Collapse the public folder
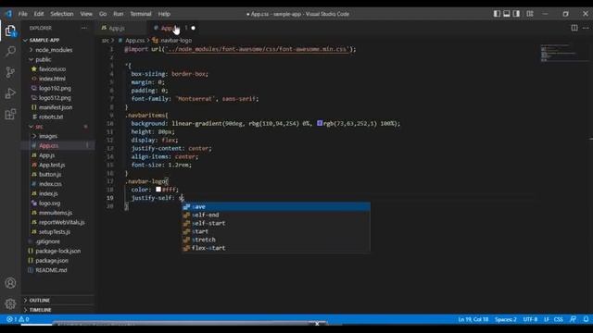 coord(44,59)
